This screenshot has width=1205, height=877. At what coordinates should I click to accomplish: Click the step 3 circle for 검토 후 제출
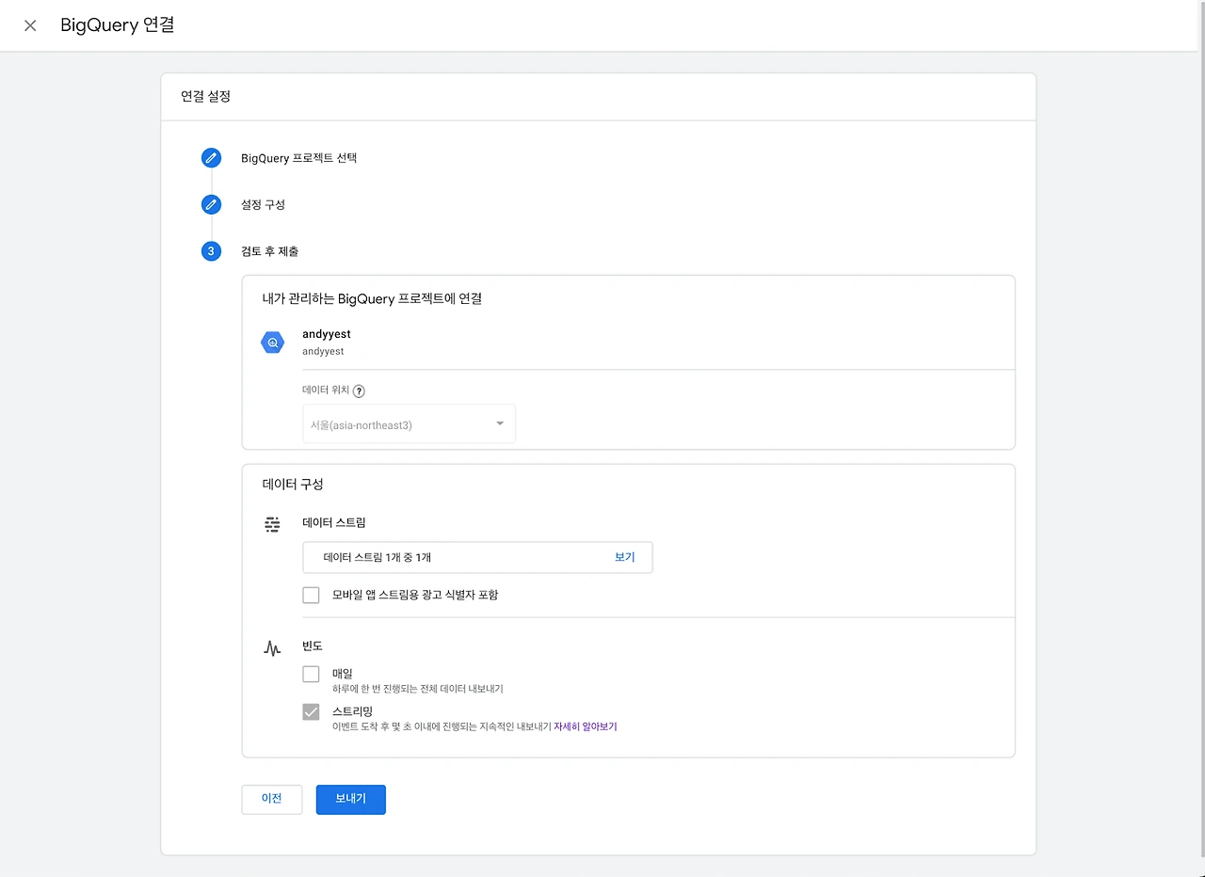(x=212, y=251)
